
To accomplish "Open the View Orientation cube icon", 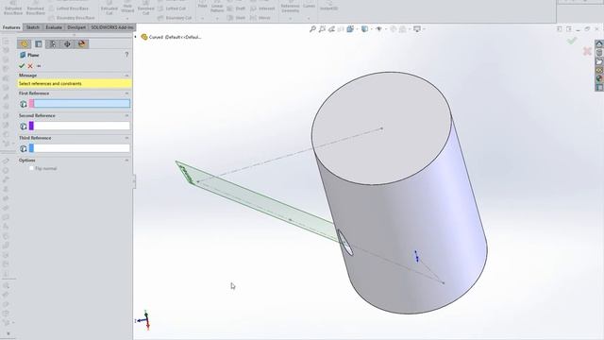I will click(350, 29).
